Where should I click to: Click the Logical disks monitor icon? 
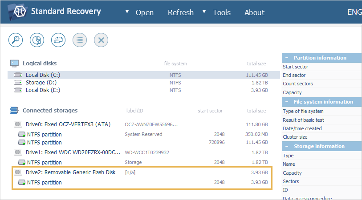click(14, 64)
